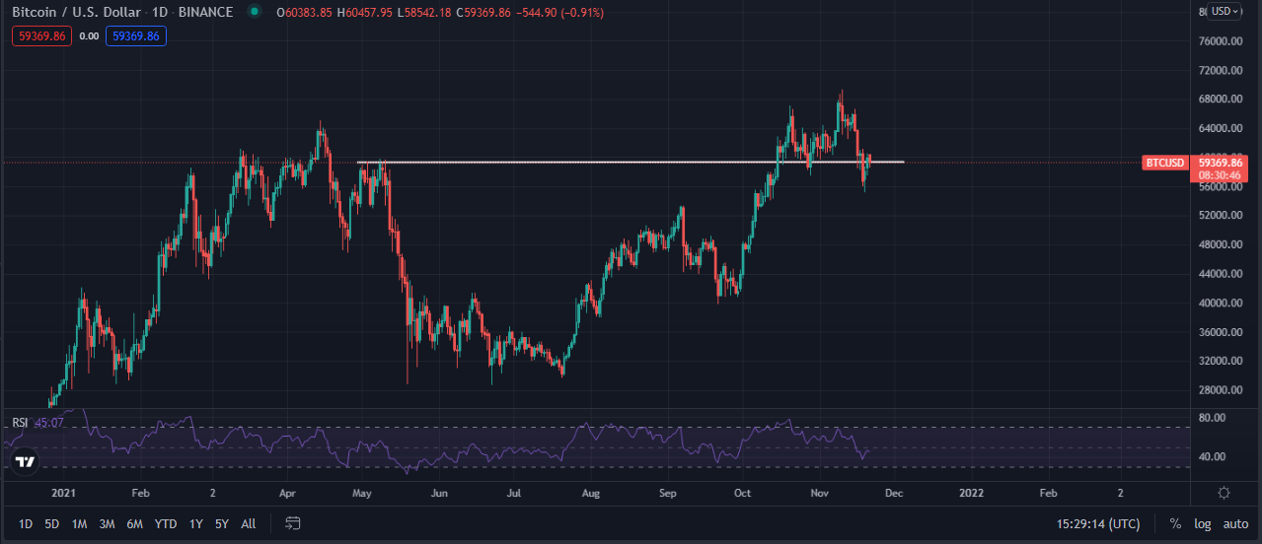This screenshot has height=544, width=1262.
Task: Click the 2021 label on time axis
Action: point(63,492)
